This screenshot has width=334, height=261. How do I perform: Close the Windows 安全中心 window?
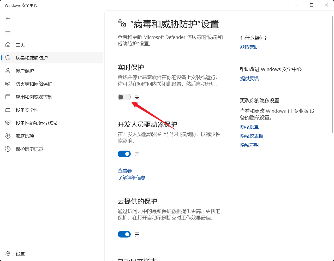[x=326, y=5]
